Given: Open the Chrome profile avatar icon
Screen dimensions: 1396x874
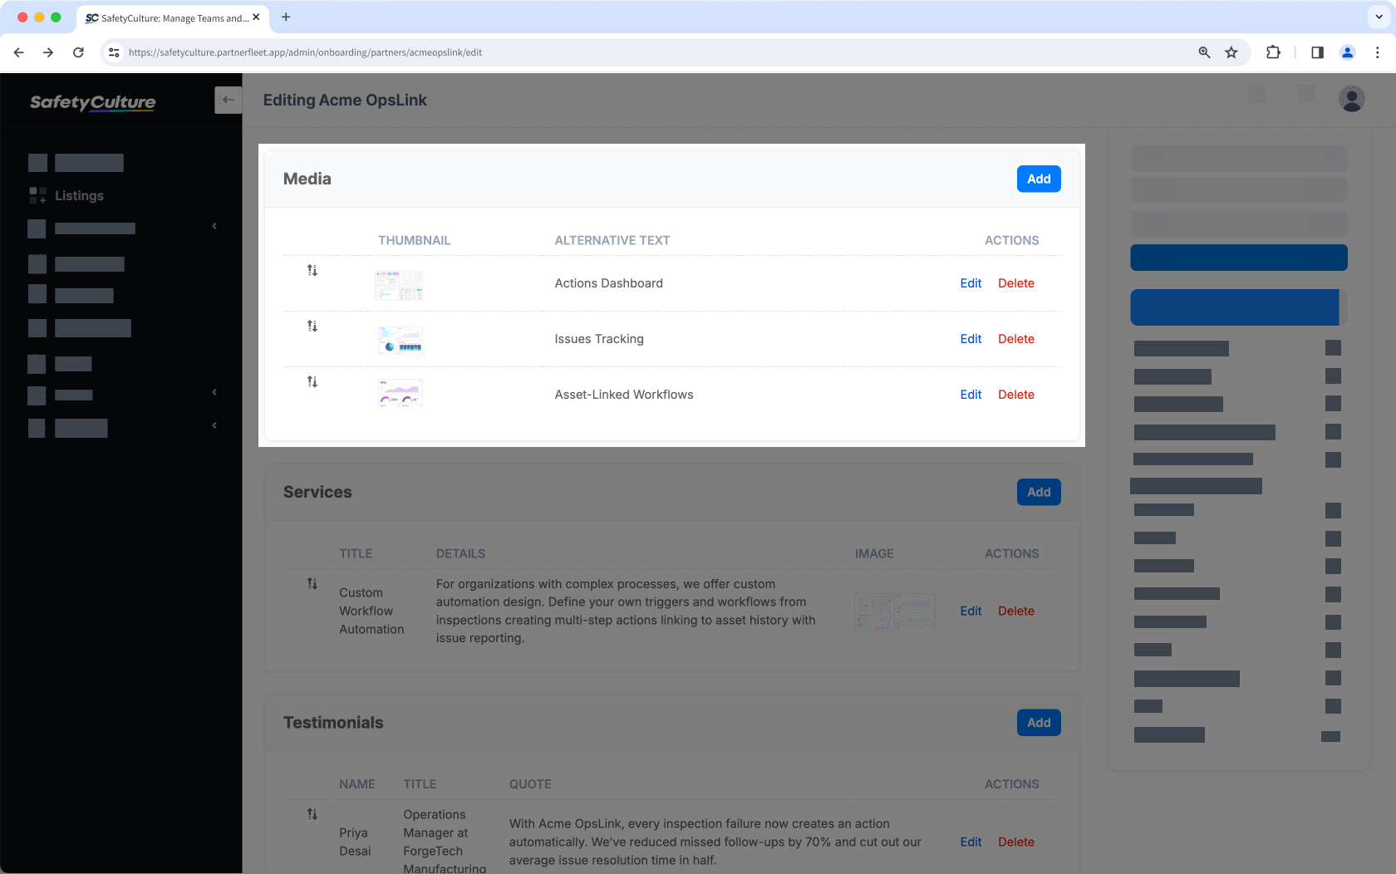Looking at the screenshot, I should 1348,52.
